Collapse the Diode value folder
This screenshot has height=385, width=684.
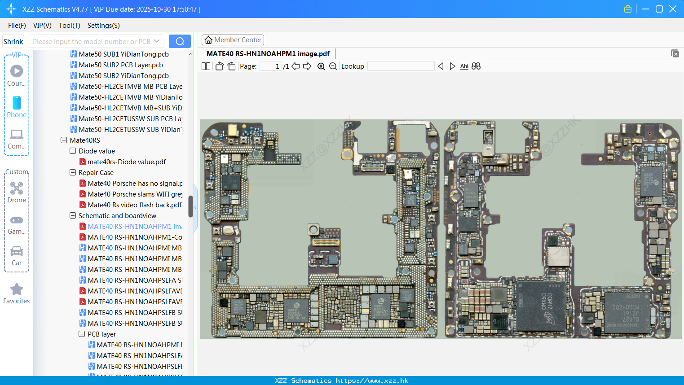[73, 151]
